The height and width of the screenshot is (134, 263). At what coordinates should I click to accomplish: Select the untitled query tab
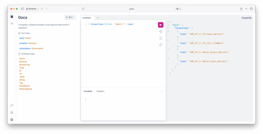tap(87, 18)
